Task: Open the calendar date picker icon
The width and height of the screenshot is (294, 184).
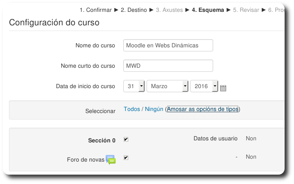Action: tap(223, 88)
